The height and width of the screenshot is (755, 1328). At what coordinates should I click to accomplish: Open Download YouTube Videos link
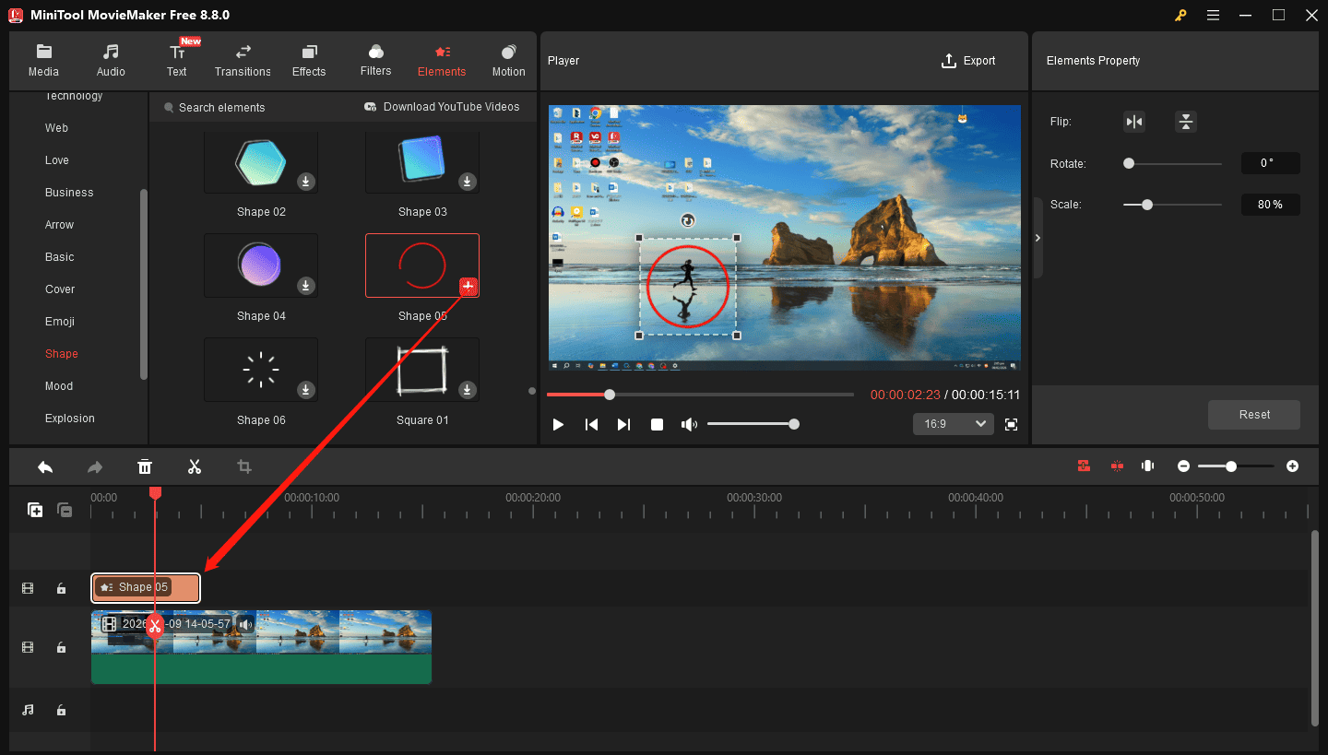[442, 107]
